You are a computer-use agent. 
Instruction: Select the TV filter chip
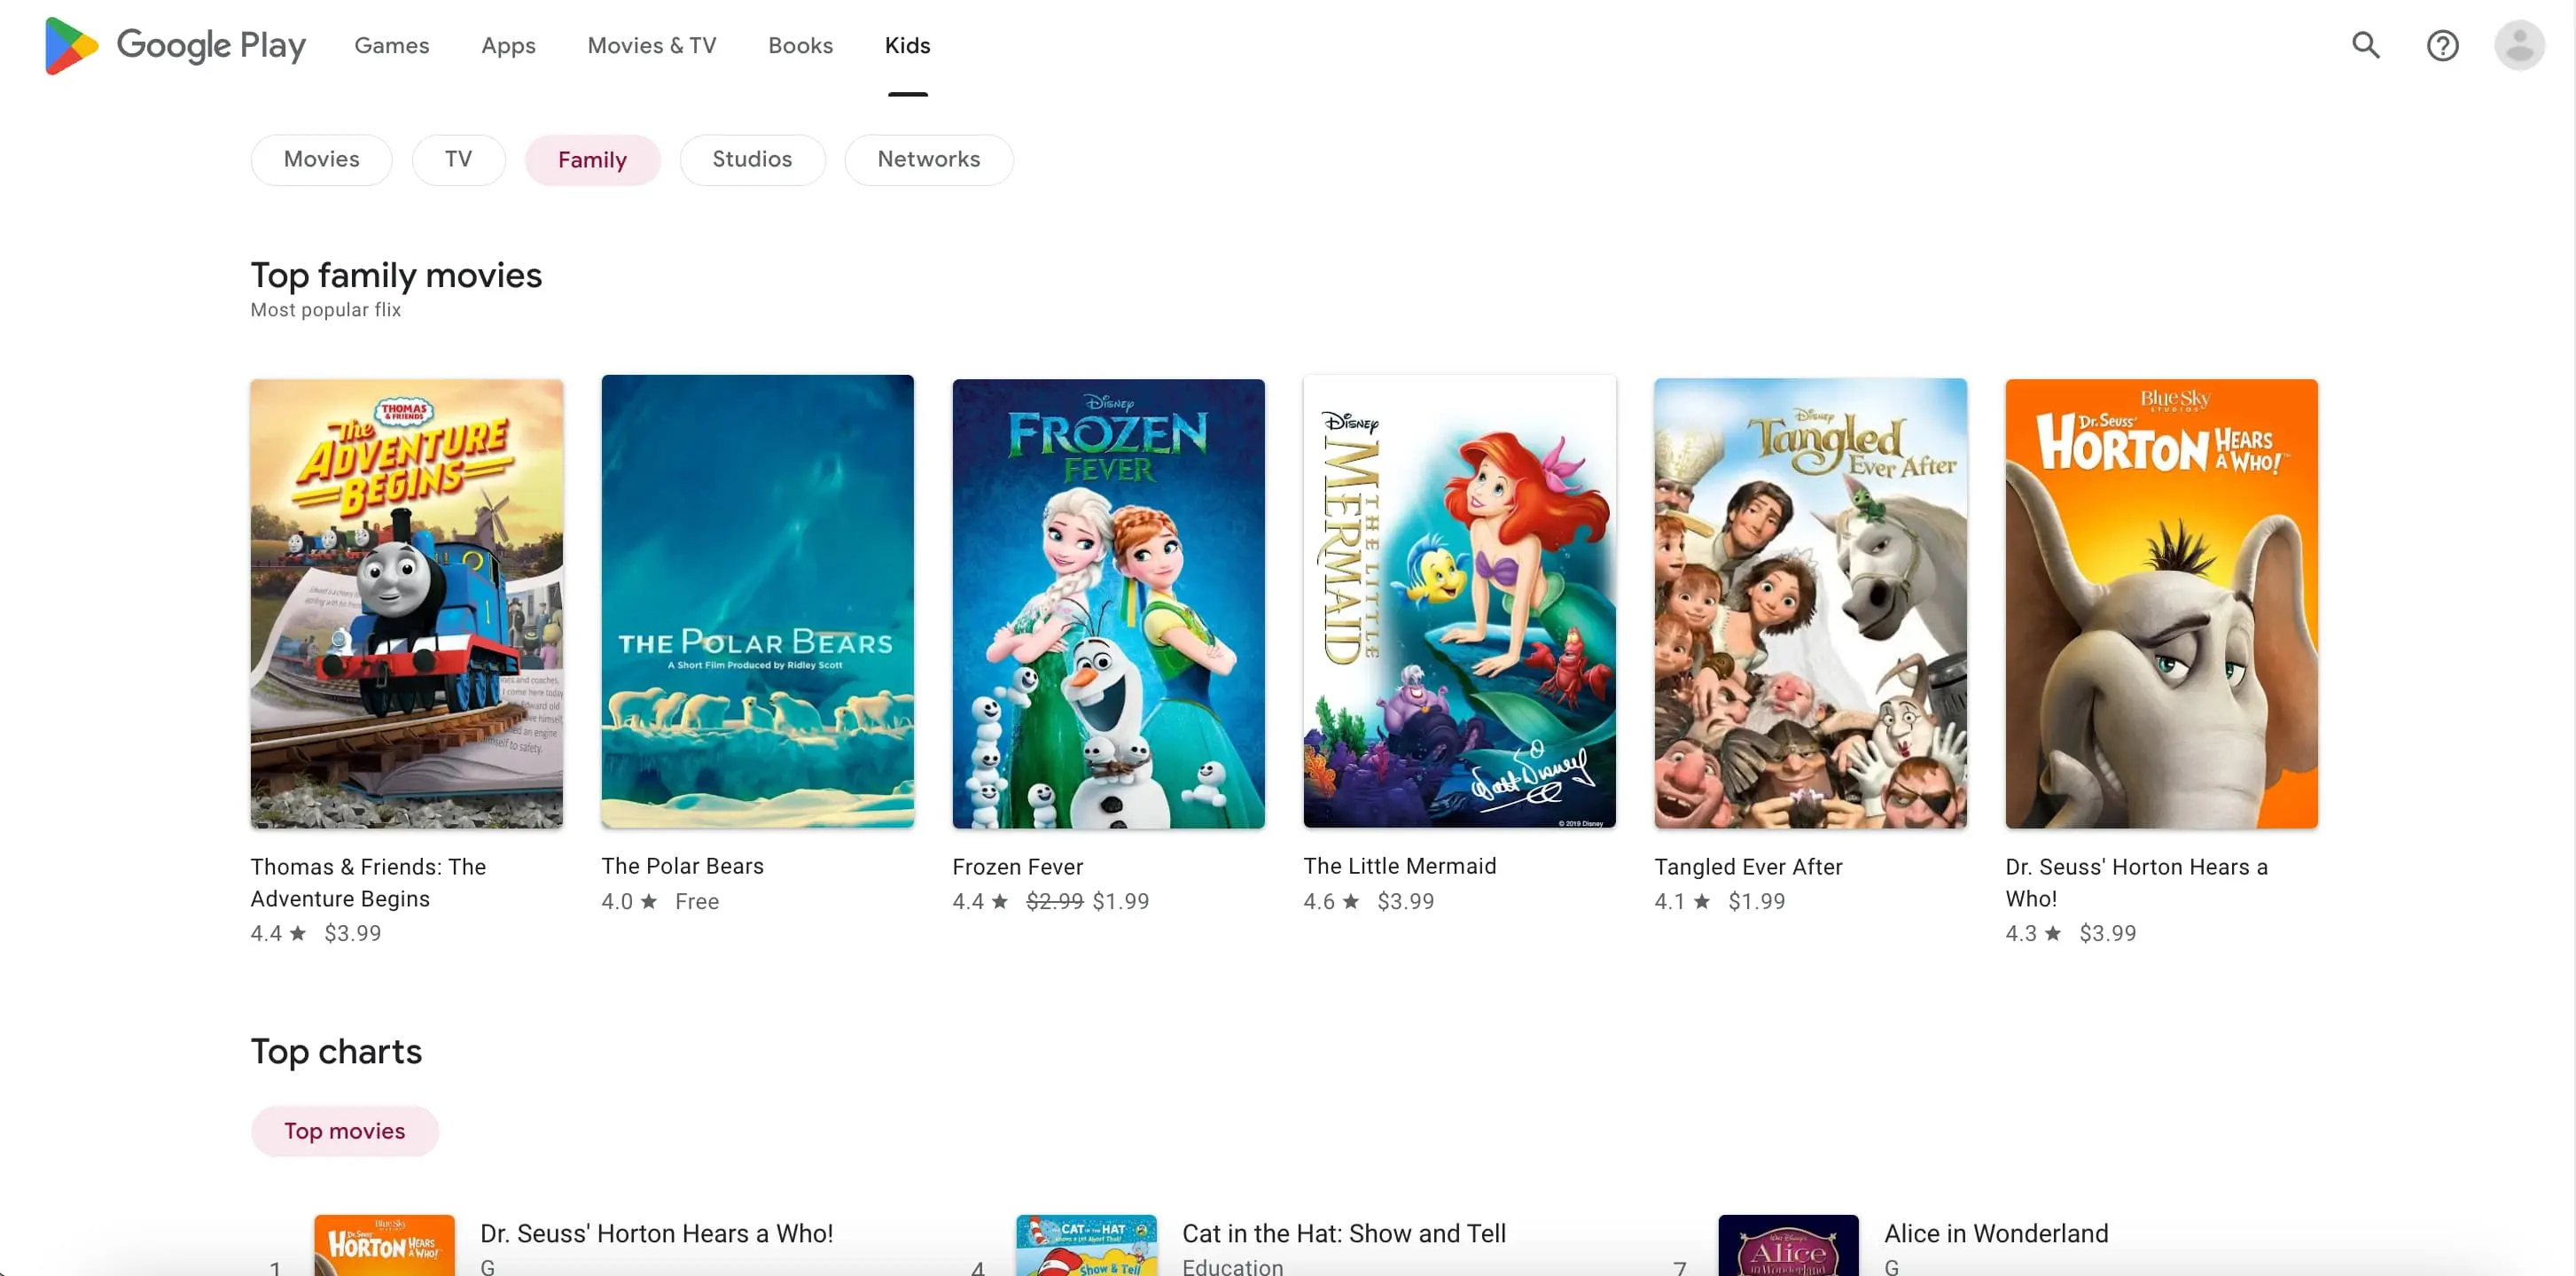coord(458,159)
